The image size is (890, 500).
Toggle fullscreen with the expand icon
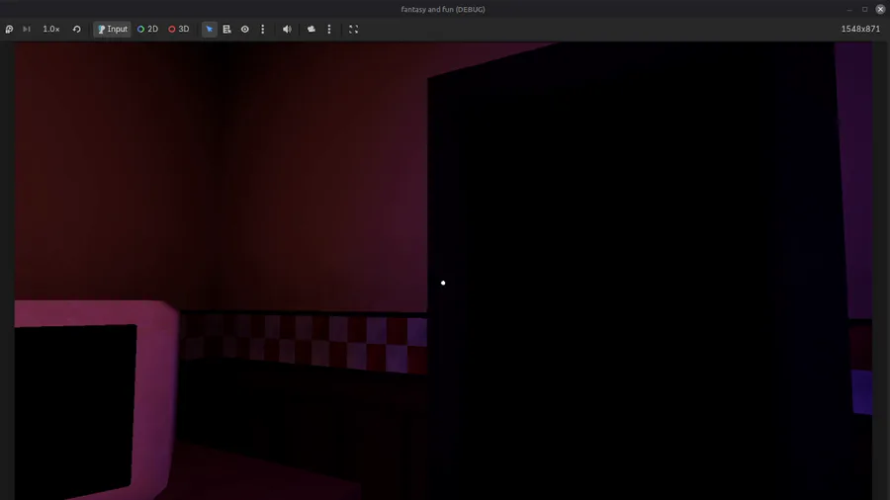353,29
